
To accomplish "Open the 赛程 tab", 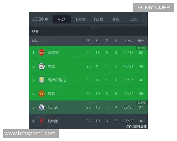I will (116, 19).
